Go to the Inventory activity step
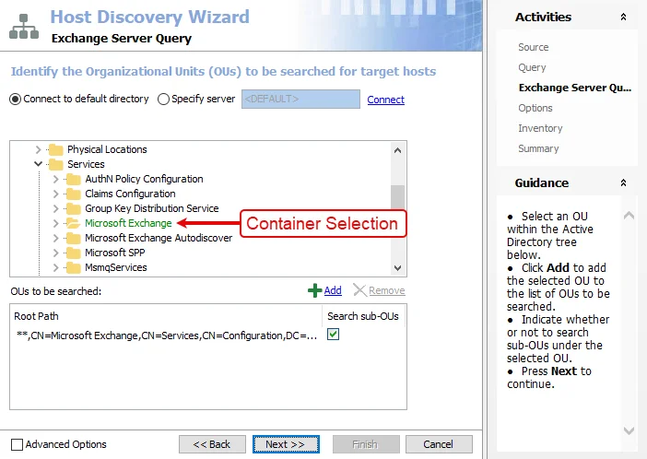647x459 pixels. coord(540,128)
